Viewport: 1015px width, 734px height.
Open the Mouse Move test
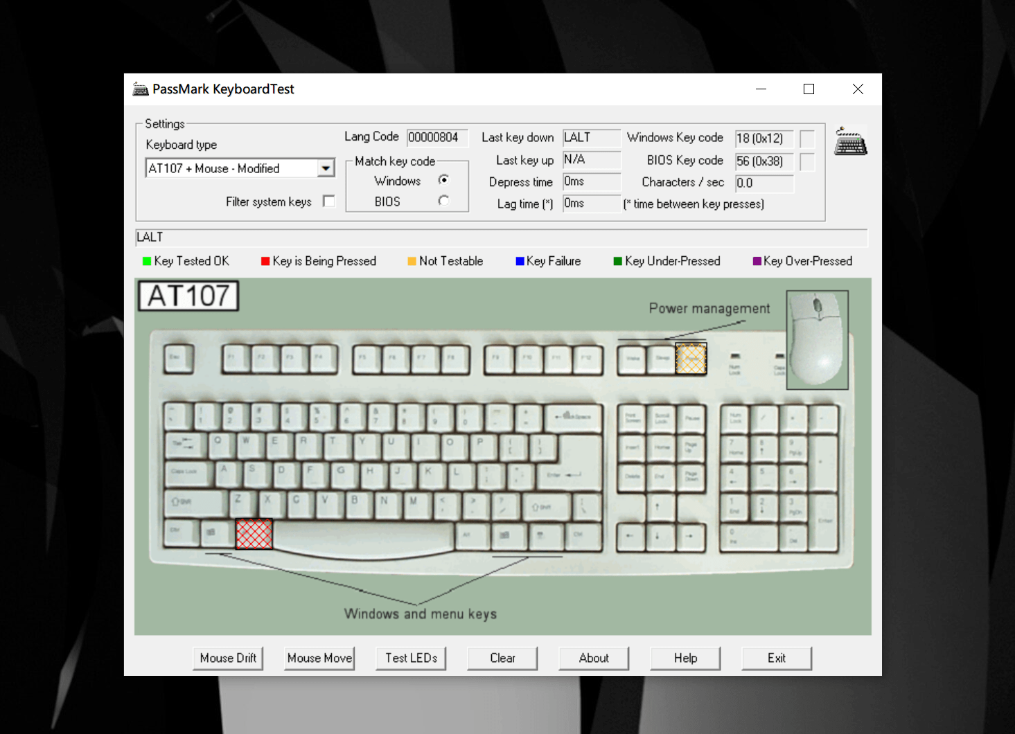point(319,658)
